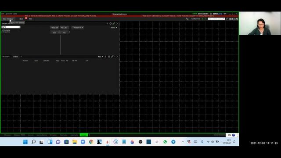Image resolution: width=281 pixels, height=158 pixels.
Task: Click the Action column header
Action: point(25,61)
